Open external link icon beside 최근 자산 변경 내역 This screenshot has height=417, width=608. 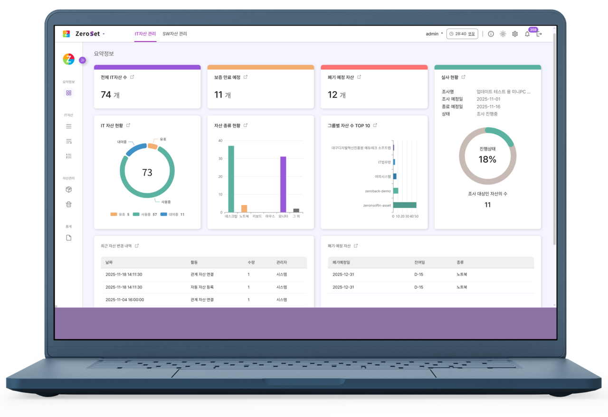[x=137, y=246]
